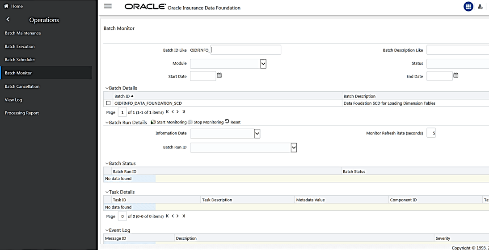
Task: Open the blue application grid icon
Action: click(468, 7)
